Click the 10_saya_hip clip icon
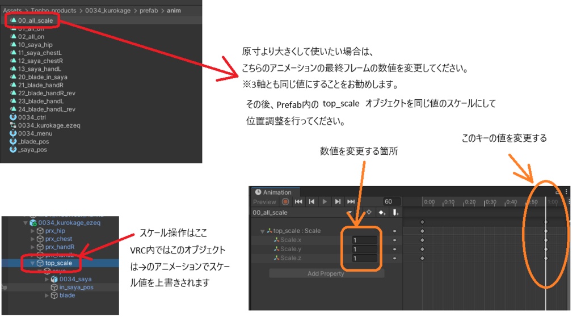 [14, 44]
